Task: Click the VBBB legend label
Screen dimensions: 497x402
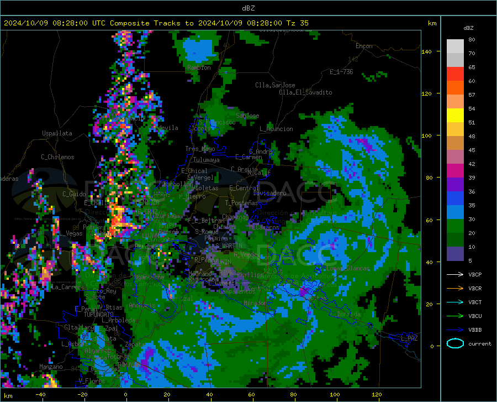Action: coord(475,330)
